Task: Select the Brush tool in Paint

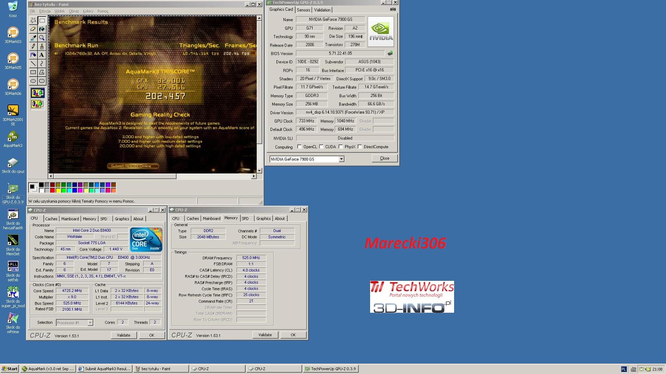Action: coord(42,47)
